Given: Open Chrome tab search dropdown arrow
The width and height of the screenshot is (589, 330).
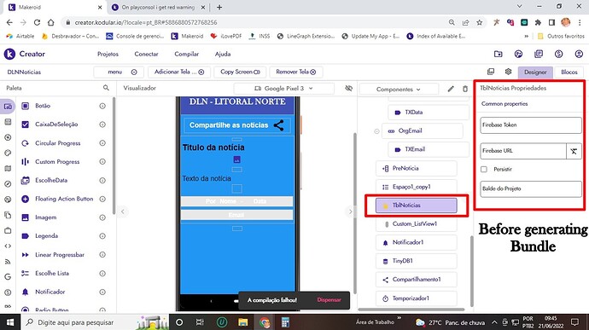Looking at the screenshot, I should pos(520,6).
